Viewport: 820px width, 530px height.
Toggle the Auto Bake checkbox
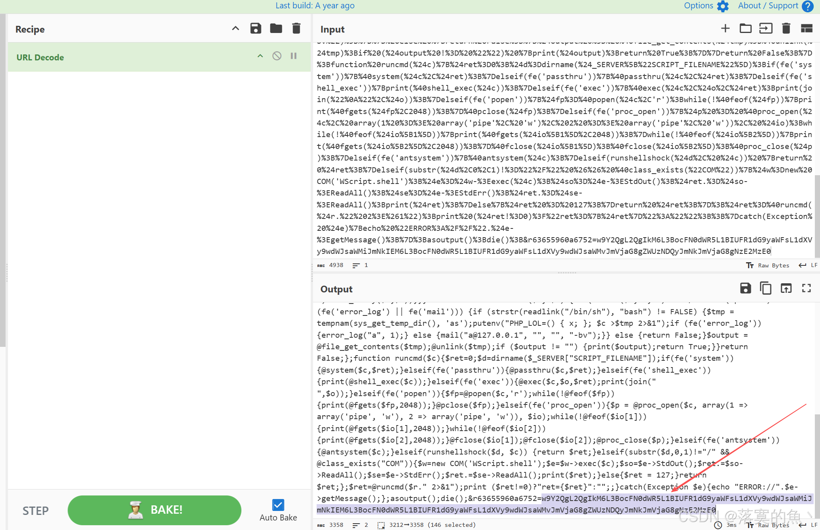click(x=278, y=505)
